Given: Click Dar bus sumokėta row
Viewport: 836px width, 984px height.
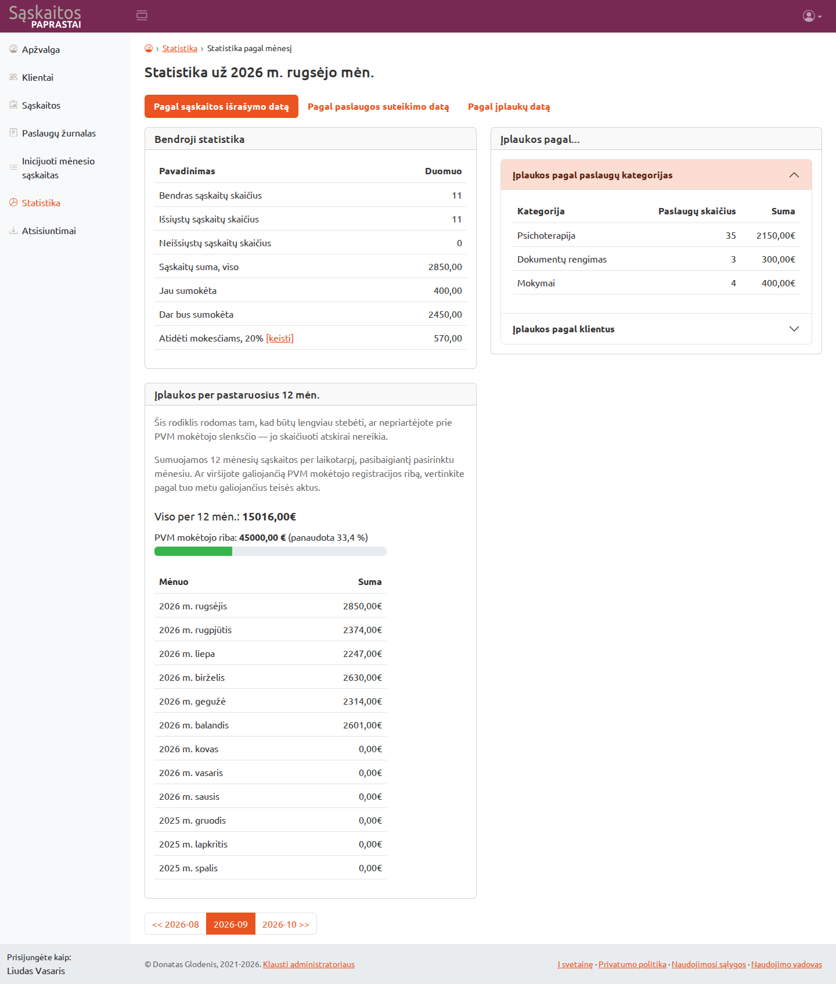Looking at the screenshot, I should [311, 314].
